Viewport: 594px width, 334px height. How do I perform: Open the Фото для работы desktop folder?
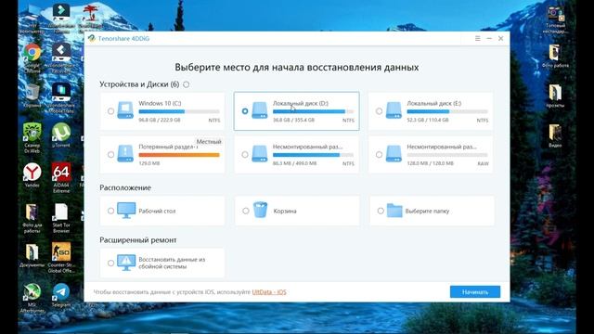coord(32,212)
